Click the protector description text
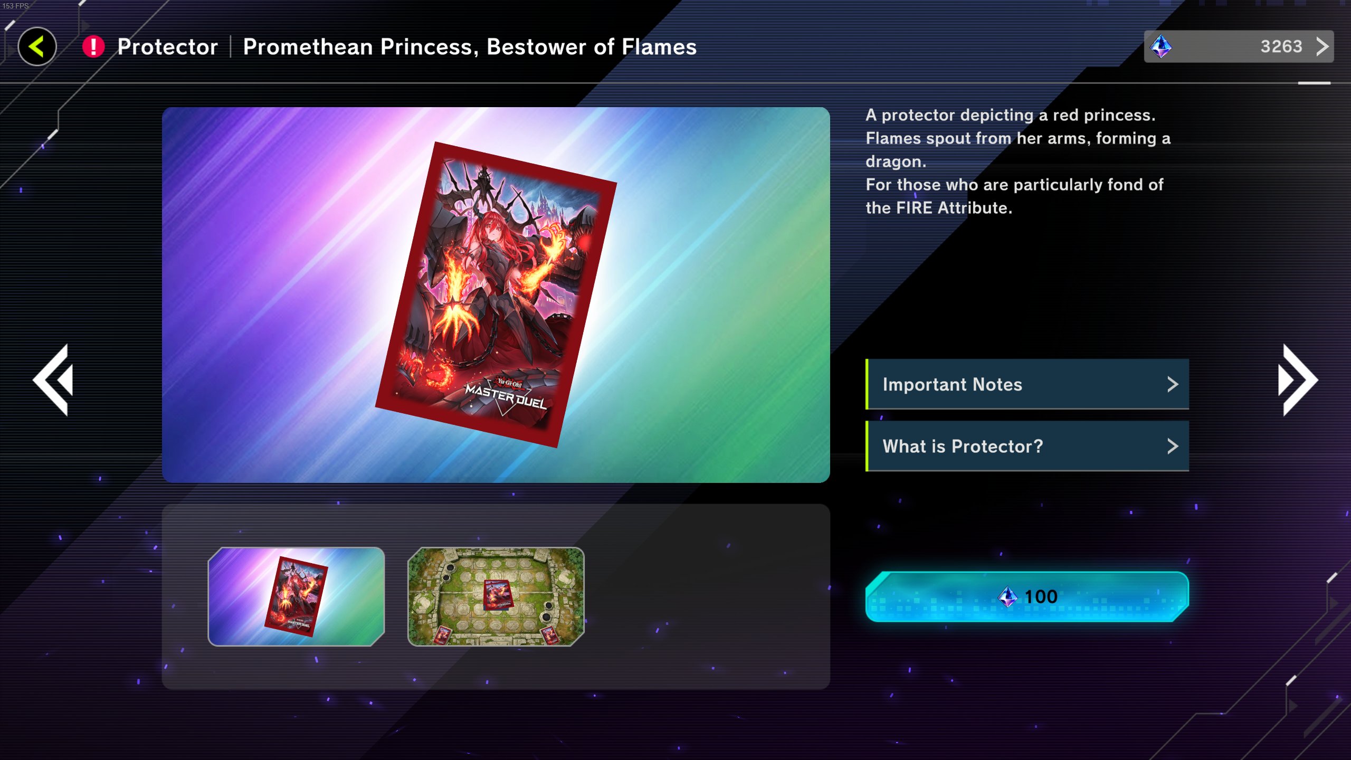Screen dimensions: 1351x760 click(x=1018, y=161)
